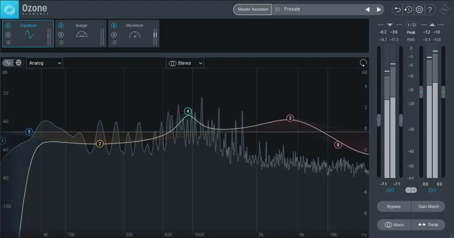The height and width of the screenshot is (238, 454).
Task: Click the right input gain slider handle
Action: (401, 120)
